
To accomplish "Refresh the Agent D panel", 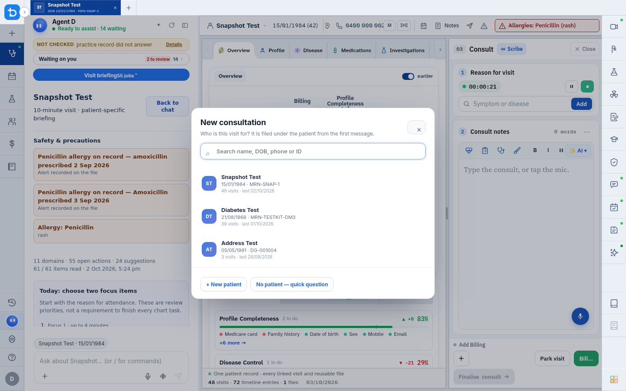I will click(x=172, y=25).
